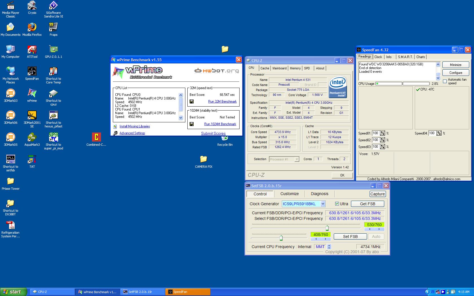Click Install Missing Libraries link

(x=135, y=126)
